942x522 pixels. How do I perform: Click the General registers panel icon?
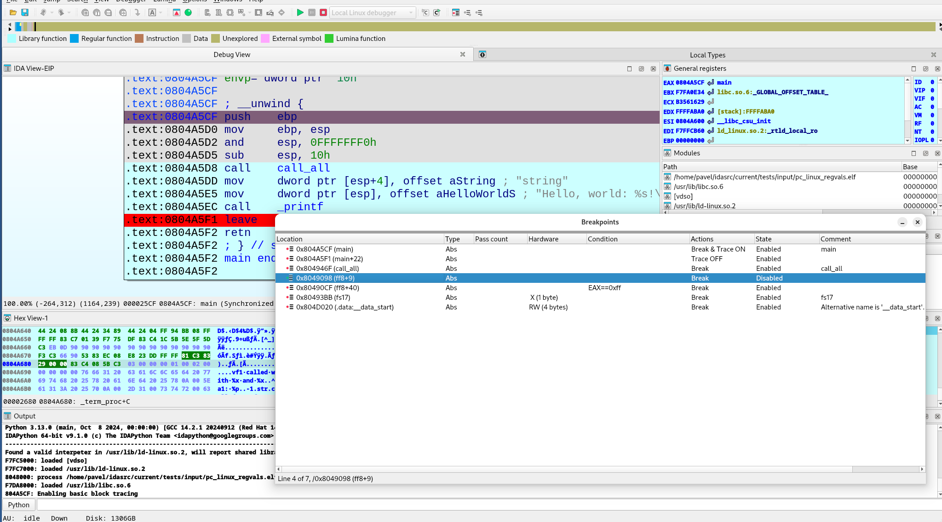click(667, 69)
